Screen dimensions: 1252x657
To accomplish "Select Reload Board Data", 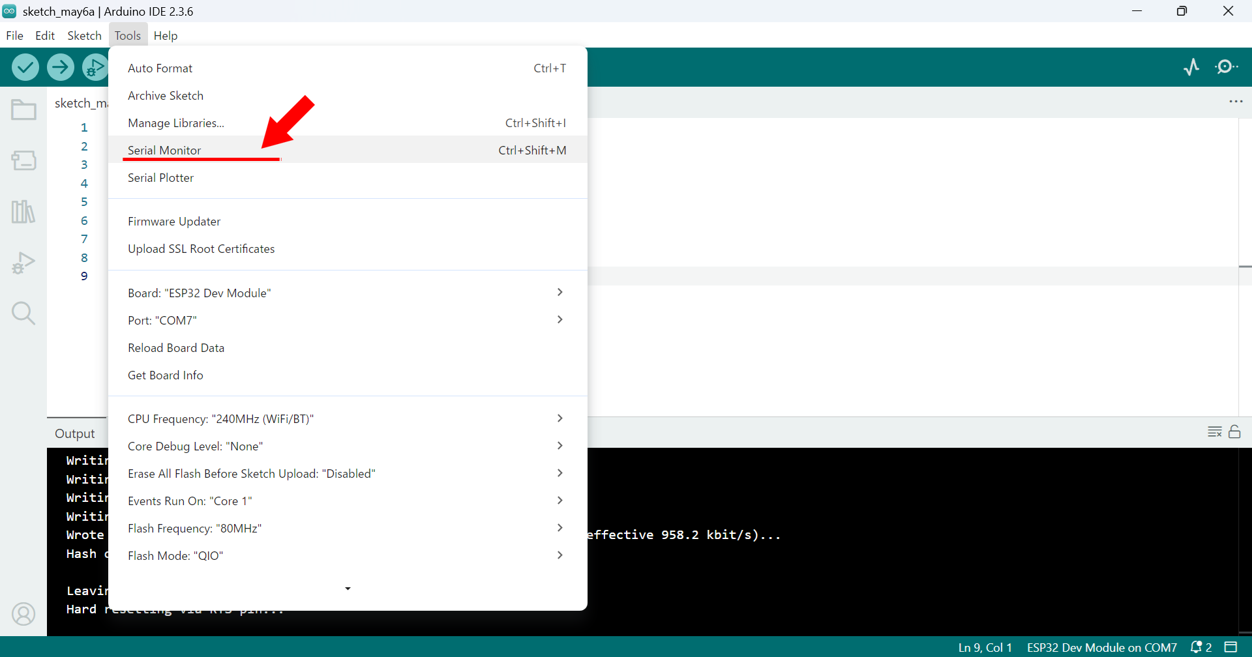I will tap(348, 348).
